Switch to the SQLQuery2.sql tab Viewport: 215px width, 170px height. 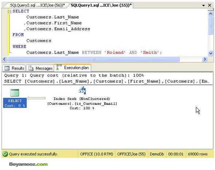[37, 5]
